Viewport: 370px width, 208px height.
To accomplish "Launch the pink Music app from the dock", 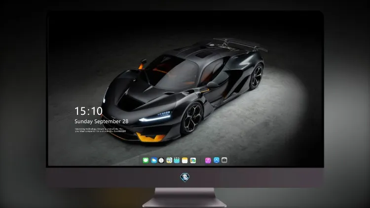I will pyautogui.click(x=208, y=160).
